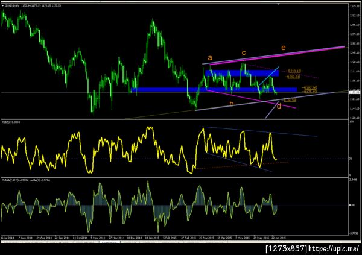Select the highlighted active chart tab at bottom
The width and height of the screenshot is (362, 255).
pos(110,242)
